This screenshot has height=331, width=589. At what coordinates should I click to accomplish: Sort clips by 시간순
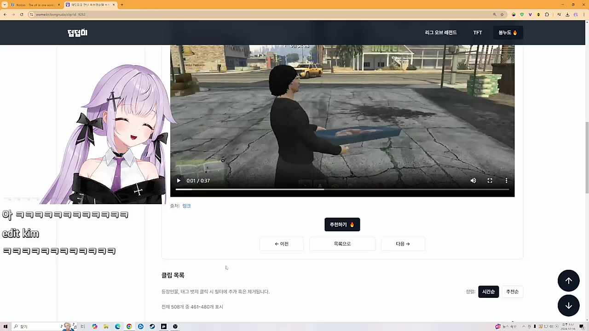[x=488, y=292]
